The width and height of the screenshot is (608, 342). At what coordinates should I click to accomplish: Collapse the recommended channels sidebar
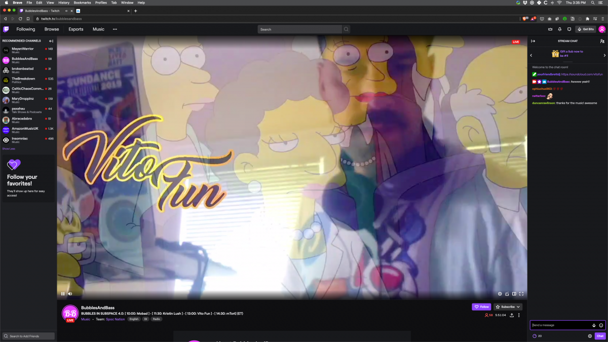click(x=51, y=41)
